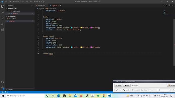Open the VSDC color dropdown arrow

click(170, 90)
